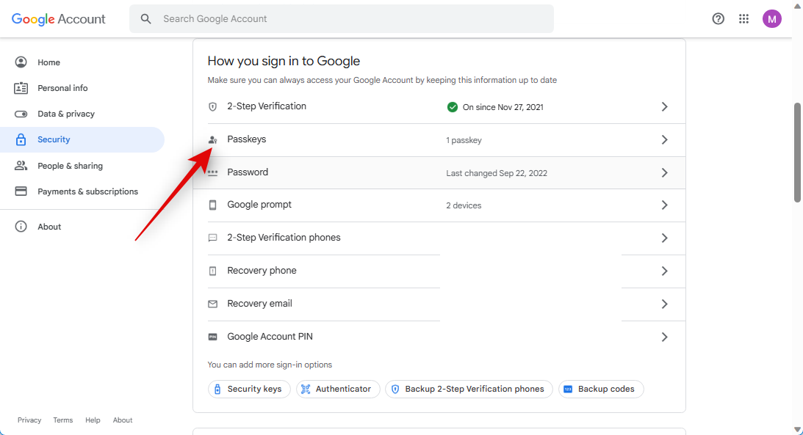The image size is (803, 435).
Task: Open the Password row chevron
Action: pos(664,173)
